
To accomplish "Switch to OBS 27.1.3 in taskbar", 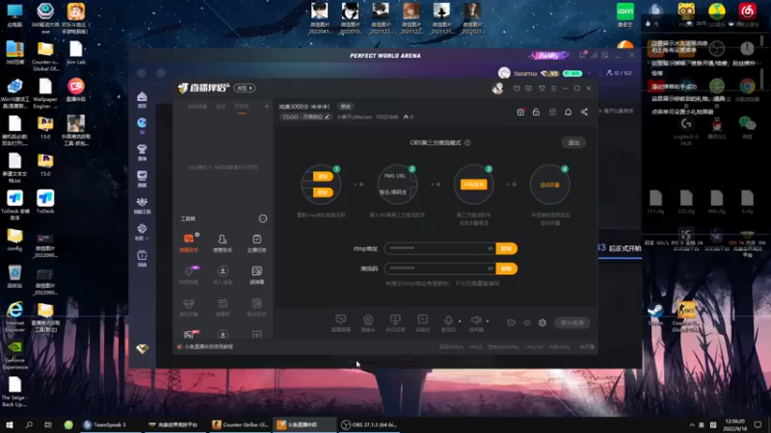I will pyautogui.click(x=369, y=424).
